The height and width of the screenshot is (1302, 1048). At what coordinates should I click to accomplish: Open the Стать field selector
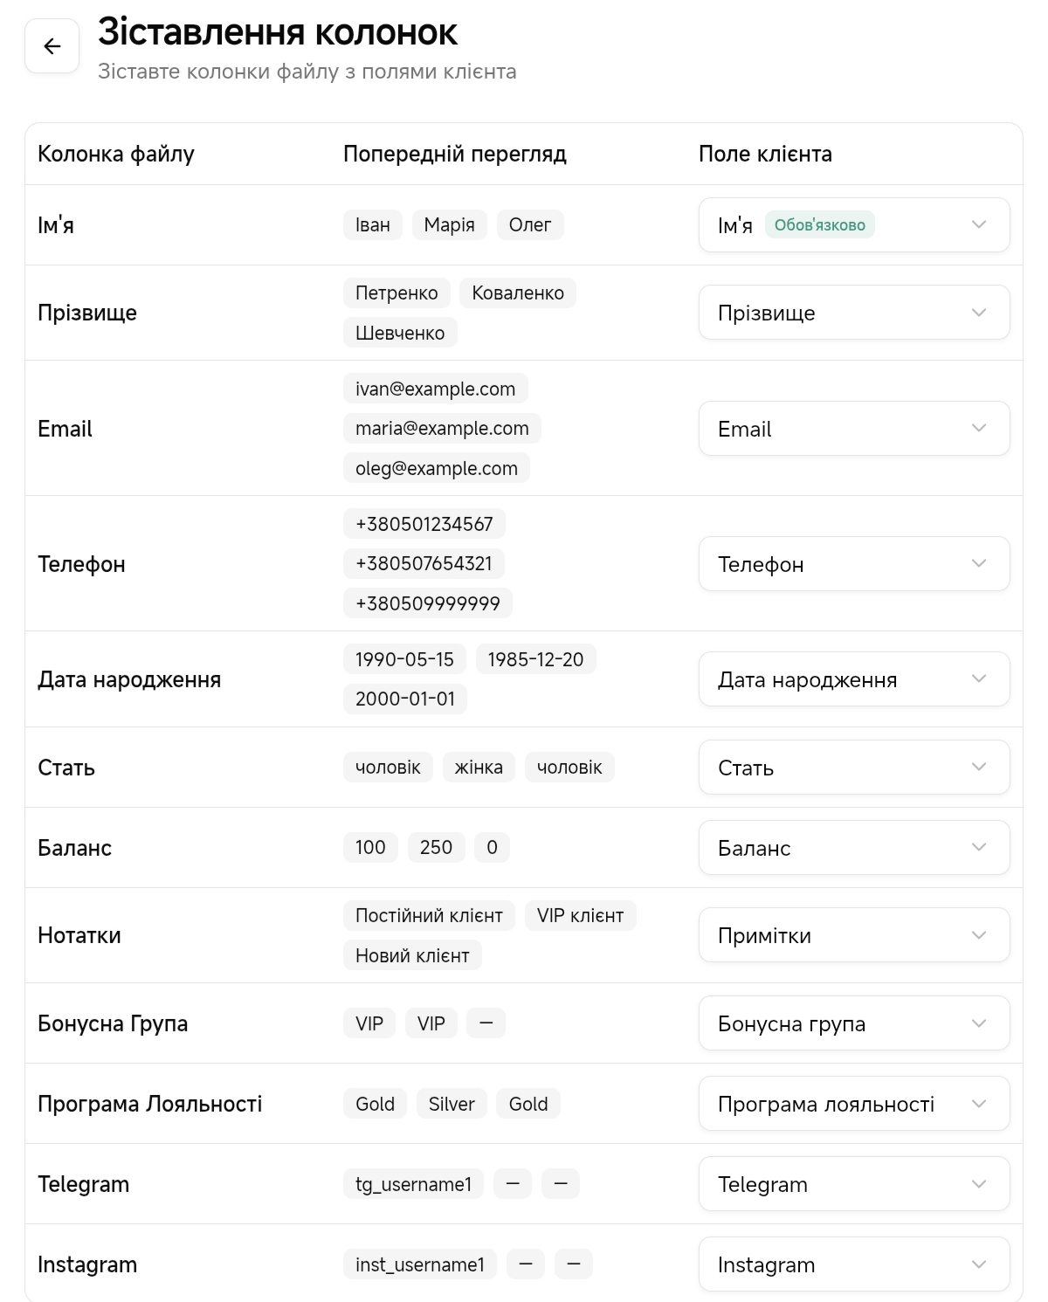(853, 768)
